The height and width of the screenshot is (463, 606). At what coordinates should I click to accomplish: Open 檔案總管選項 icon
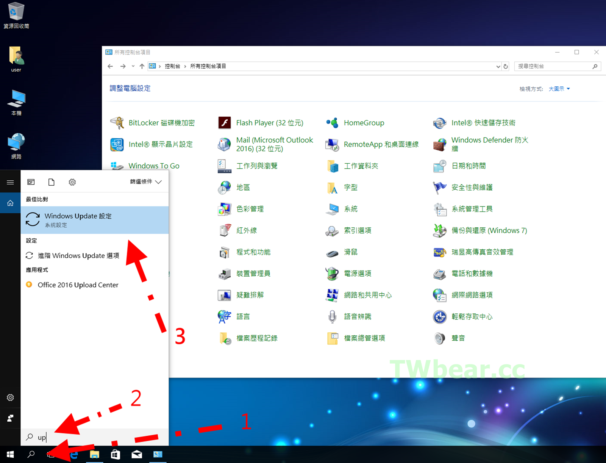point(332,338)
